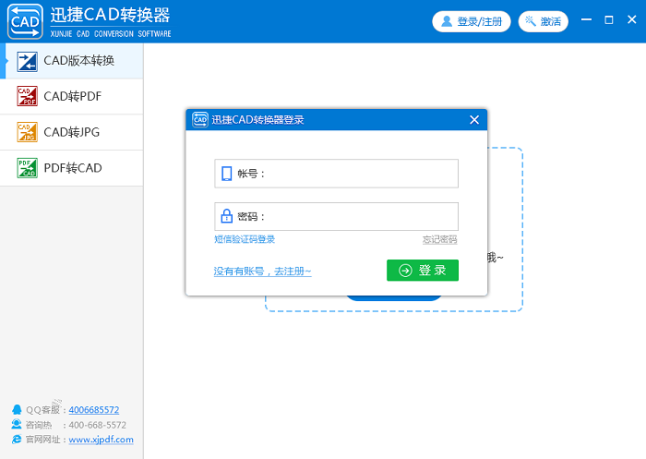
Task: Open 短信验证码登录 SMS login link
Action: (x=245, y=239)
